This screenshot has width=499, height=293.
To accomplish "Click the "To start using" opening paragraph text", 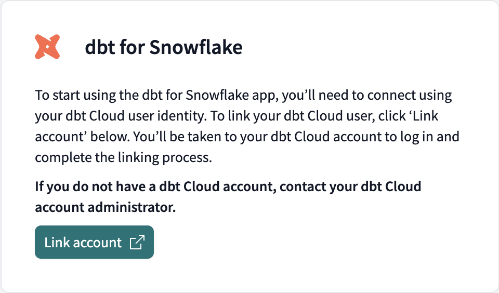I will coord(70,96).
